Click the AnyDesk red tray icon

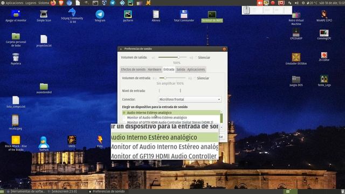click(x=260, y=3)
